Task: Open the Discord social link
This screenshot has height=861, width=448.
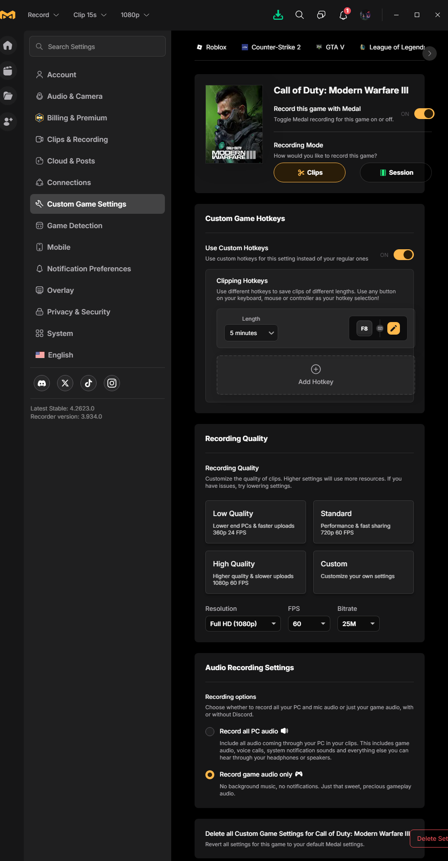Action: tap(42, 383)
